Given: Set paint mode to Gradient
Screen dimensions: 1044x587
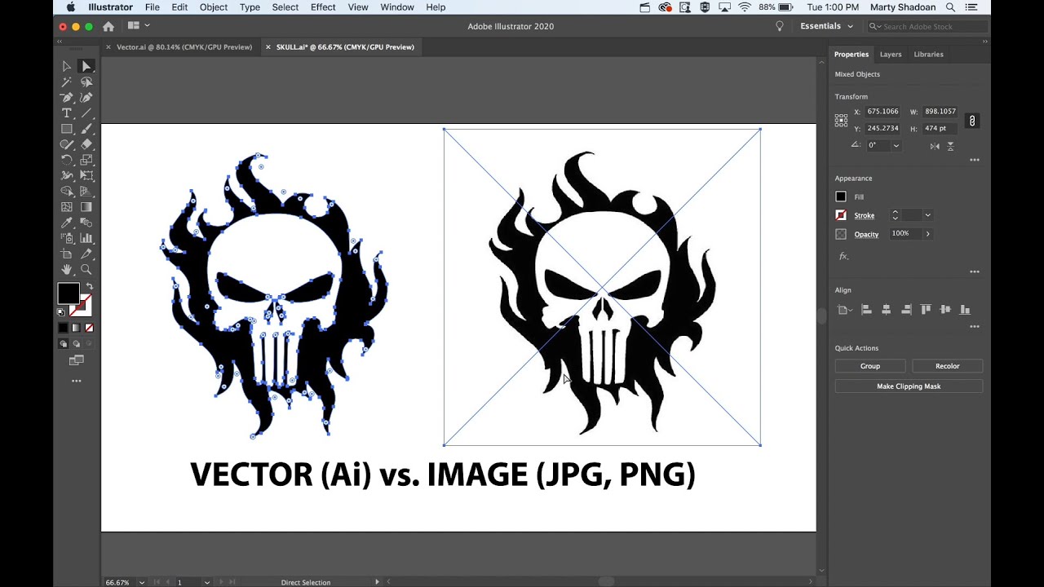Looking at the screenshot, I should coord(76,328).
